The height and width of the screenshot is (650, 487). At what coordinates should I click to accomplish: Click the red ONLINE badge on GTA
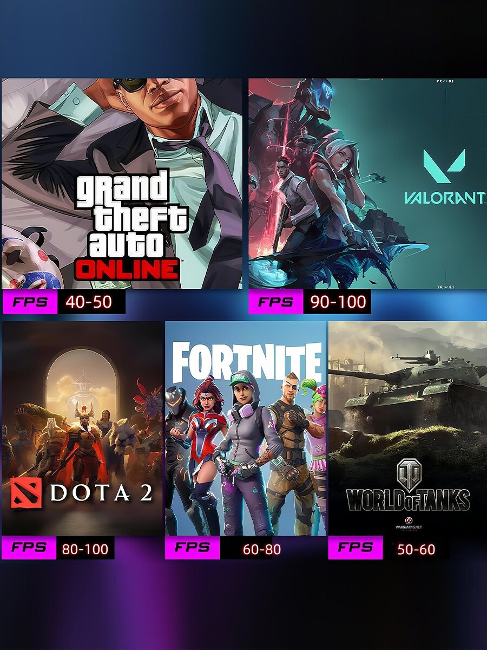pos(127,269)
